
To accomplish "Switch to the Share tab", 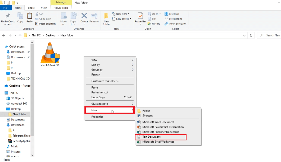I will (31, 8).
